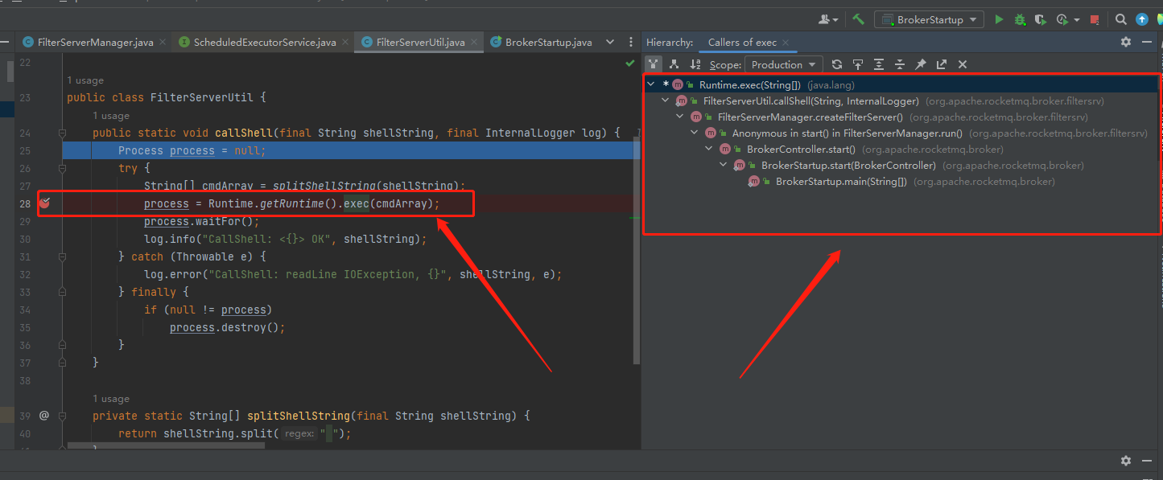Toggle the Caller Methods Hierarchy view
Image resolution: width=1163 pixels, height=480 pixels.
pyautogui.click(x=654, y=64)
